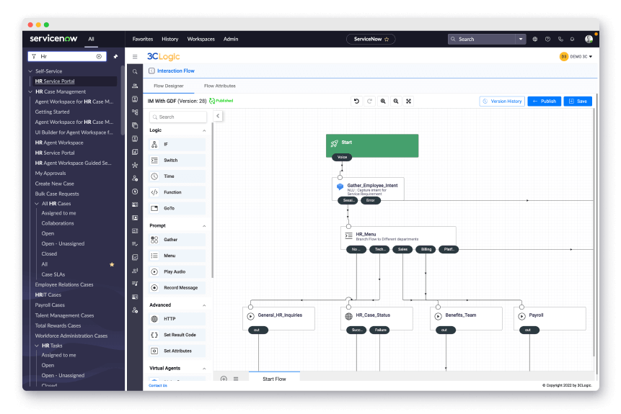The width and height of the screenshot is (621, 414).
Task: Select the Gather prompt node
Action: (177, 240)
